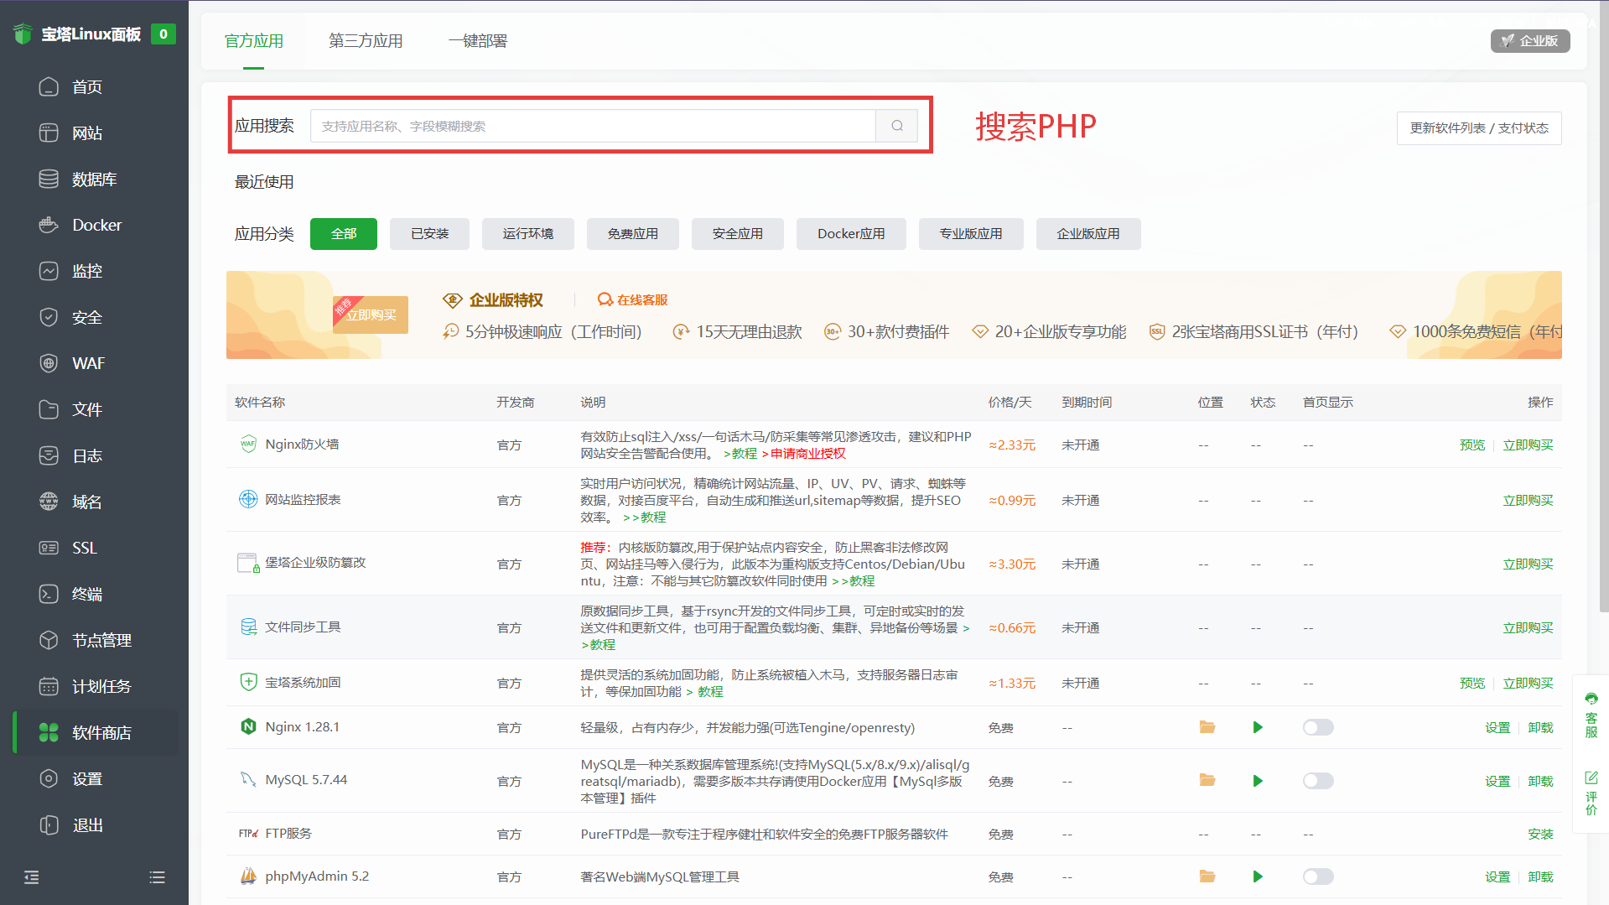
Task: Switch to the 第三方应用 tab
Action: coord(366,40)
